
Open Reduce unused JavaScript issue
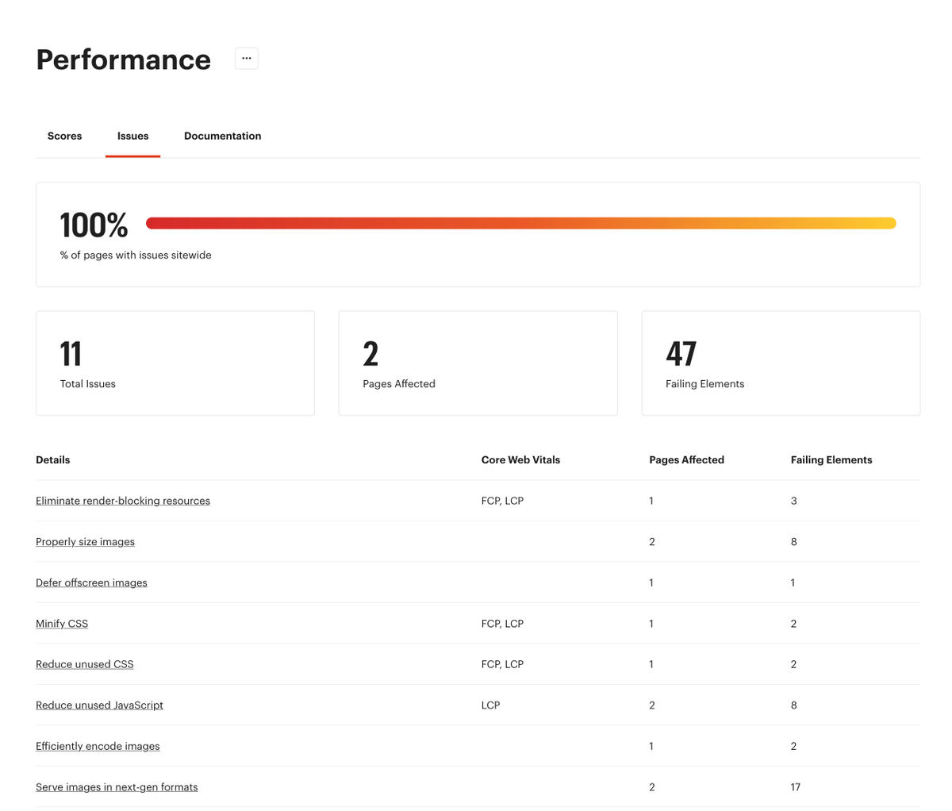(99, 705)
